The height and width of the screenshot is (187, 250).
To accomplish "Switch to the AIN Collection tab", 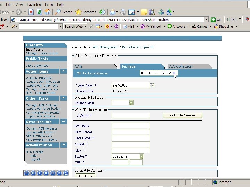I will pos(190,66).
